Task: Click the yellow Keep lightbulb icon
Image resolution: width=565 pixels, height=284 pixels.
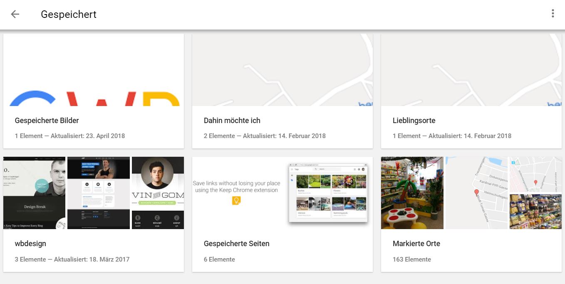Action: coord(236,201)
